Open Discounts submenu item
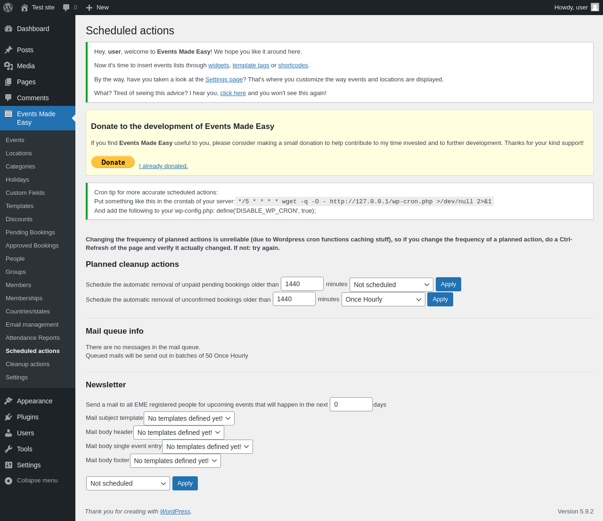Viewport: 603px width, 521px height. 19,219
